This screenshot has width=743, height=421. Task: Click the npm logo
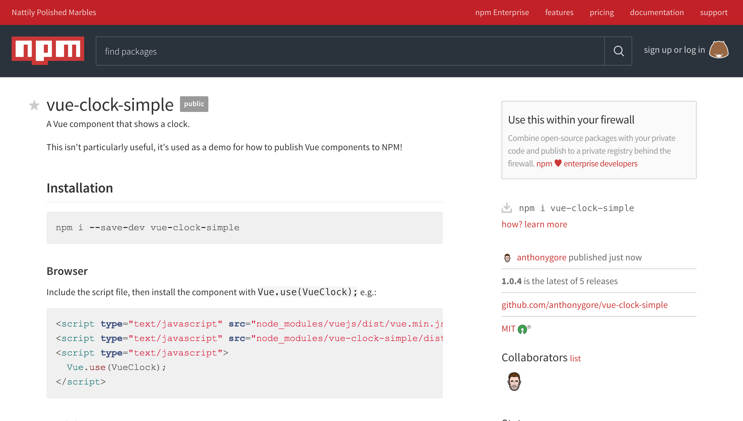[47, 50]
